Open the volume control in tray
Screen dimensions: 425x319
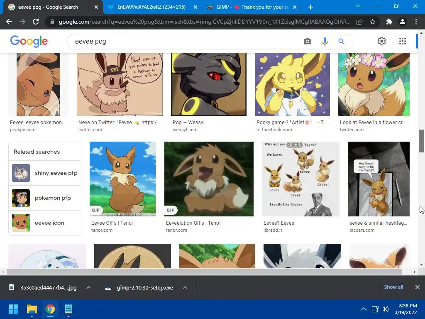point(385,309)
